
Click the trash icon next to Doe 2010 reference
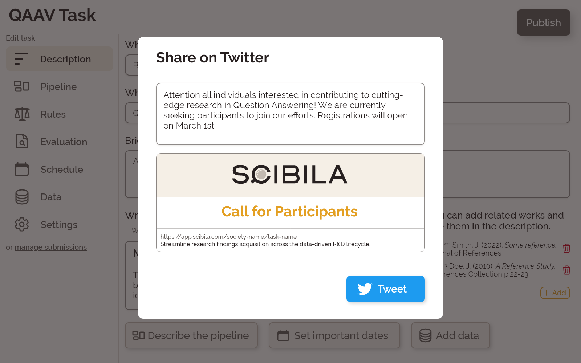click(x=566, y=270)
